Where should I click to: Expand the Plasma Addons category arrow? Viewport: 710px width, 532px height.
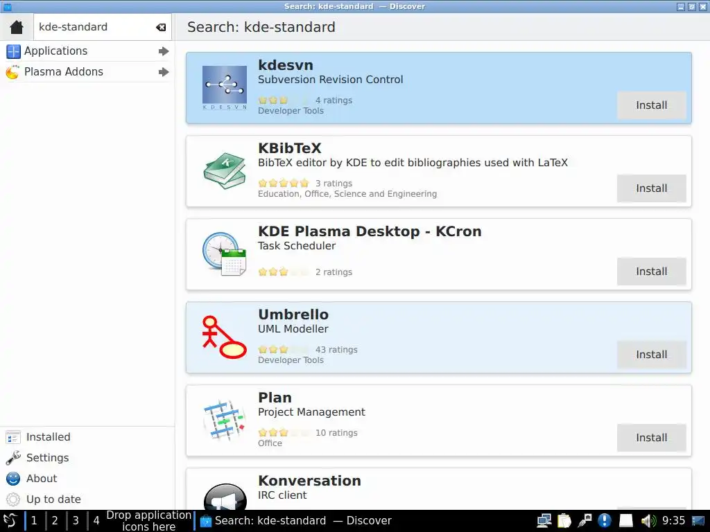point(164,72)
